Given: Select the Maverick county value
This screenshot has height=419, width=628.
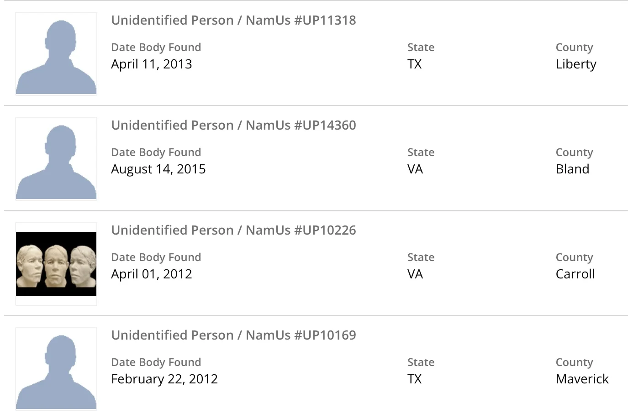Looking at the screenshot, I should [x=582, y=379].
